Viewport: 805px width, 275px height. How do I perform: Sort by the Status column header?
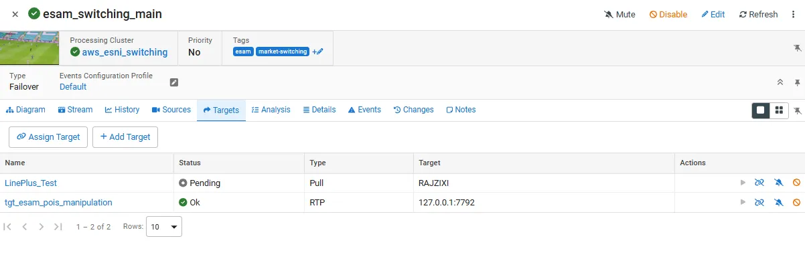point(190,163)
